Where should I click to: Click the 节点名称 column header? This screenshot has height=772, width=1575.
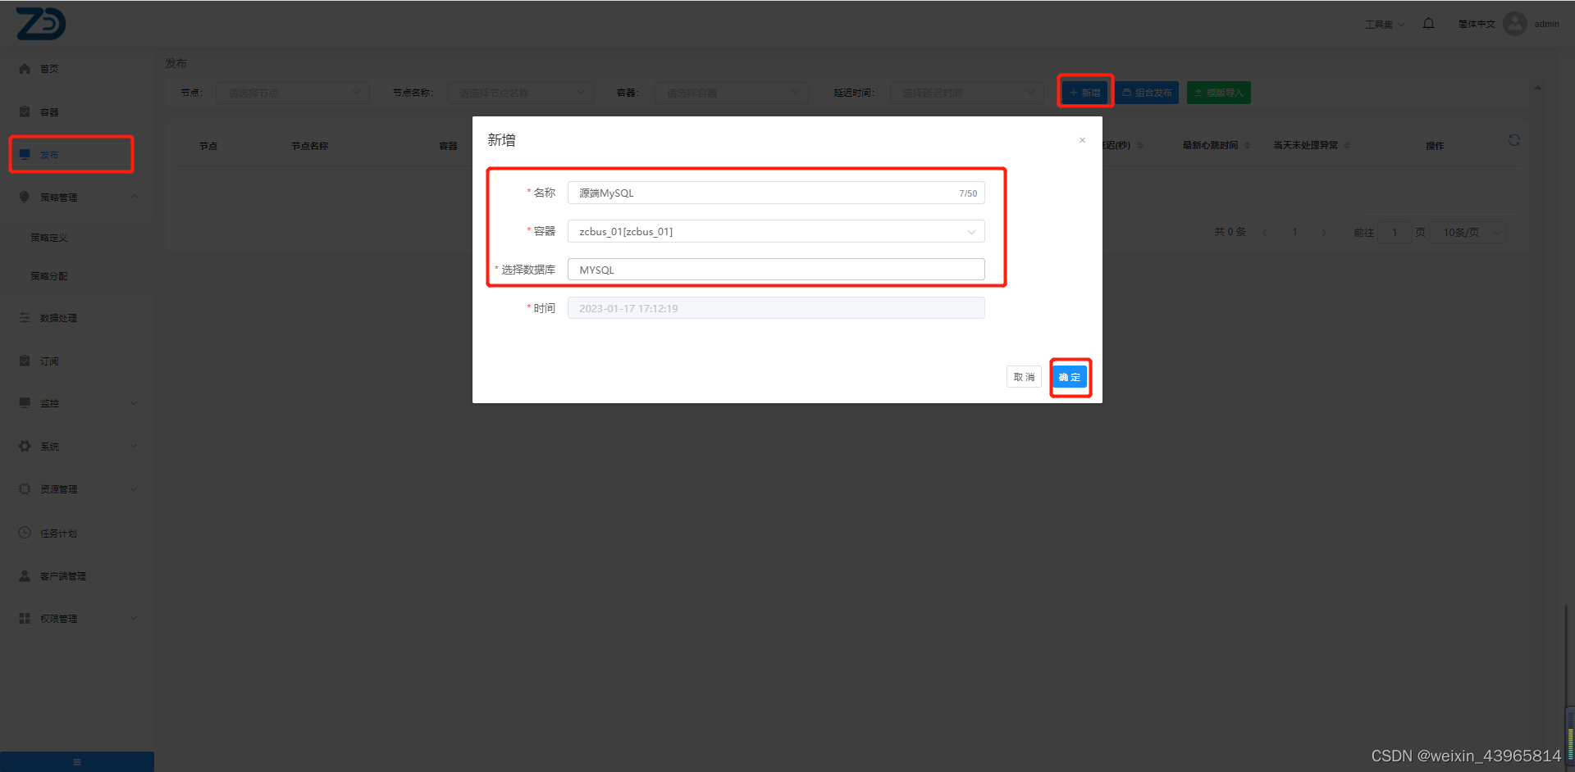(310, 146)
